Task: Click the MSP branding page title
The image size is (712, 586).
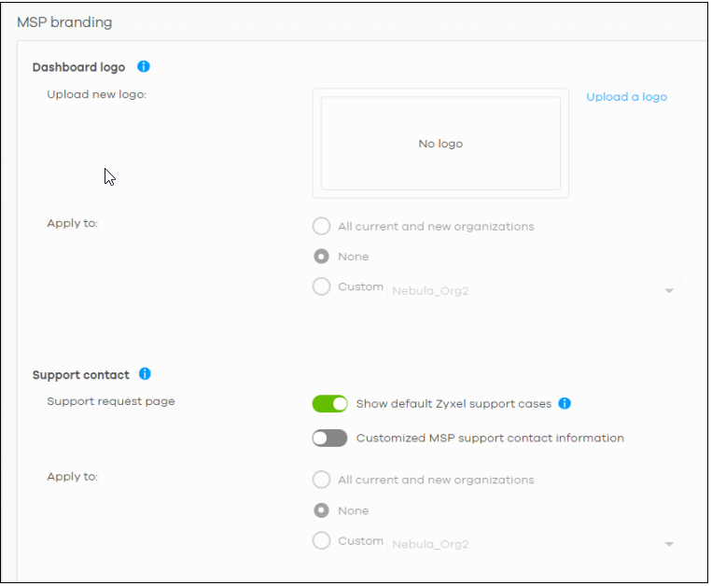Action: [64, 22]
